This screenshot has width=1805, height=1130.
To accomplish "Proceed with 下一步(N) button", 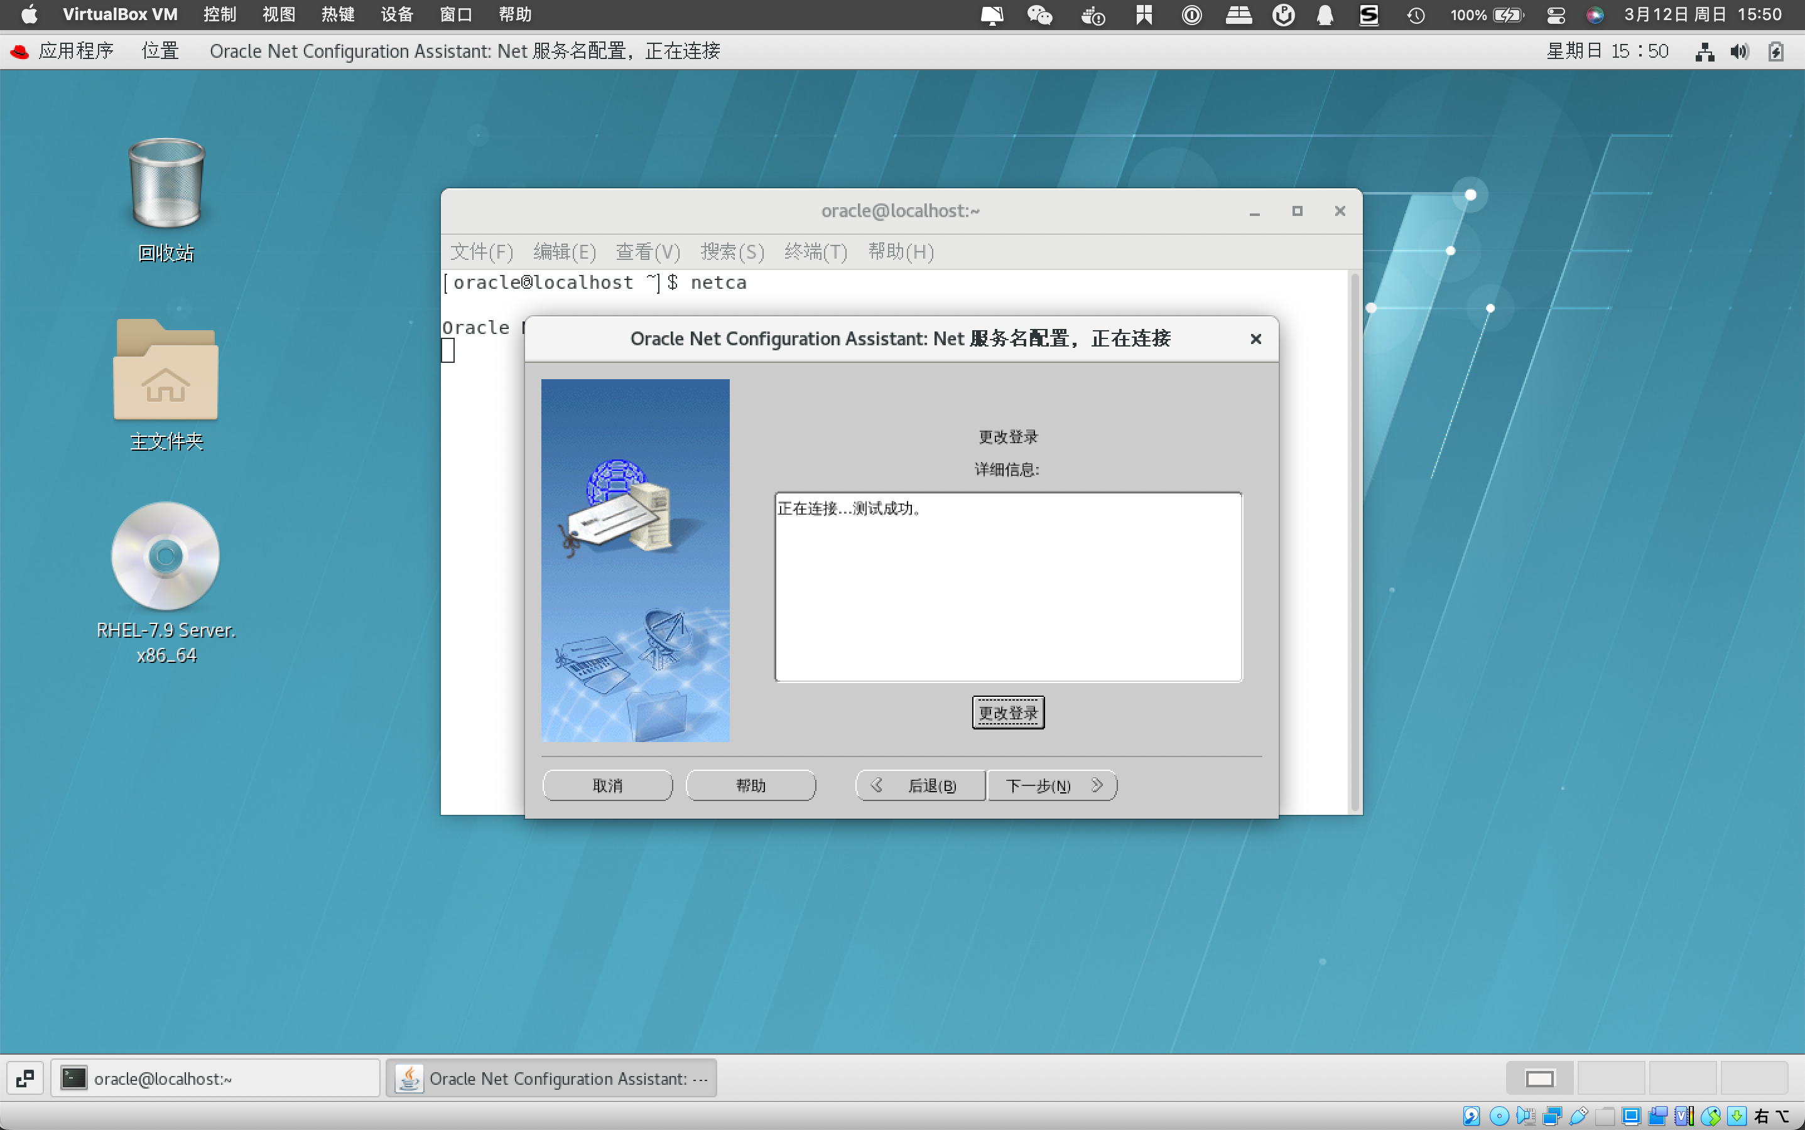I will 1052,785.
